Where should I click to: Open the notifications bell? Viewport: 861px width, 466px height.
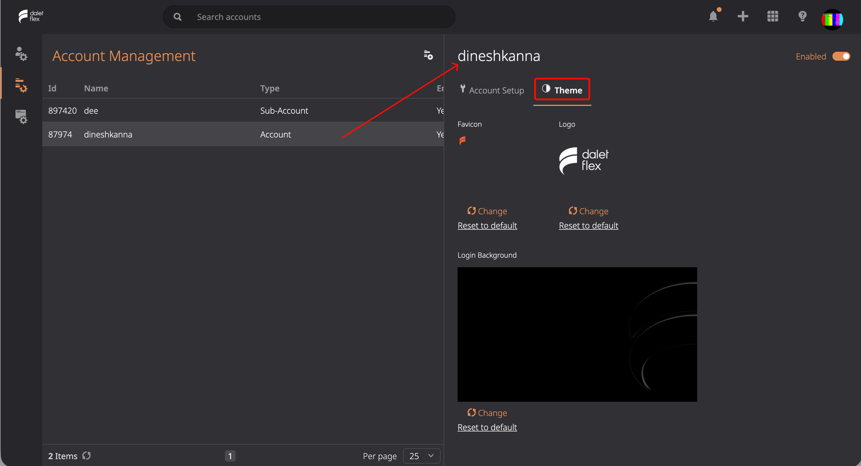click(713, 16)
